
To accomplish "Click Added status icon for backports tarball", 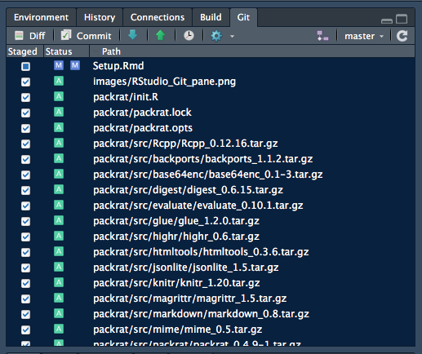I will 59,158.
